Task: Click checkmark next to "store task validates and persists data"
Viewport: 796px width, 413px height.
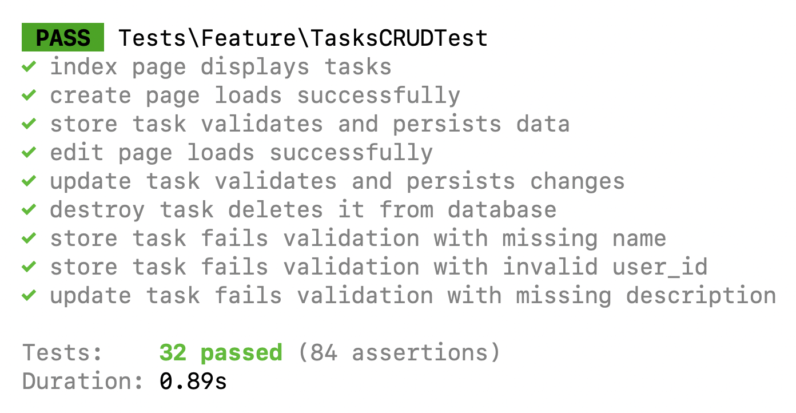Action: 29,124
